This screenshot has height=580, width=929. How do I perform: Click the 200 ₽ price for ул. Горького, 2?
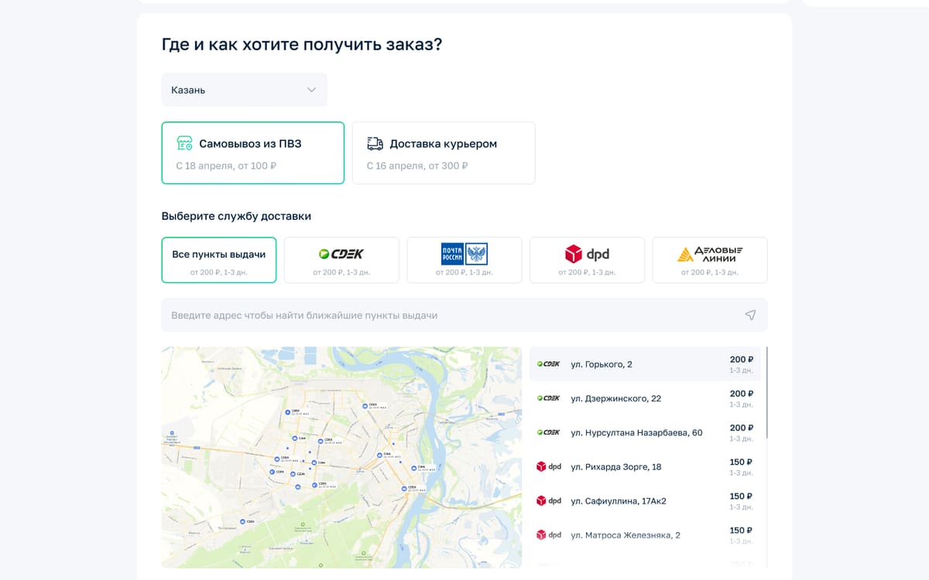[742, 360]
